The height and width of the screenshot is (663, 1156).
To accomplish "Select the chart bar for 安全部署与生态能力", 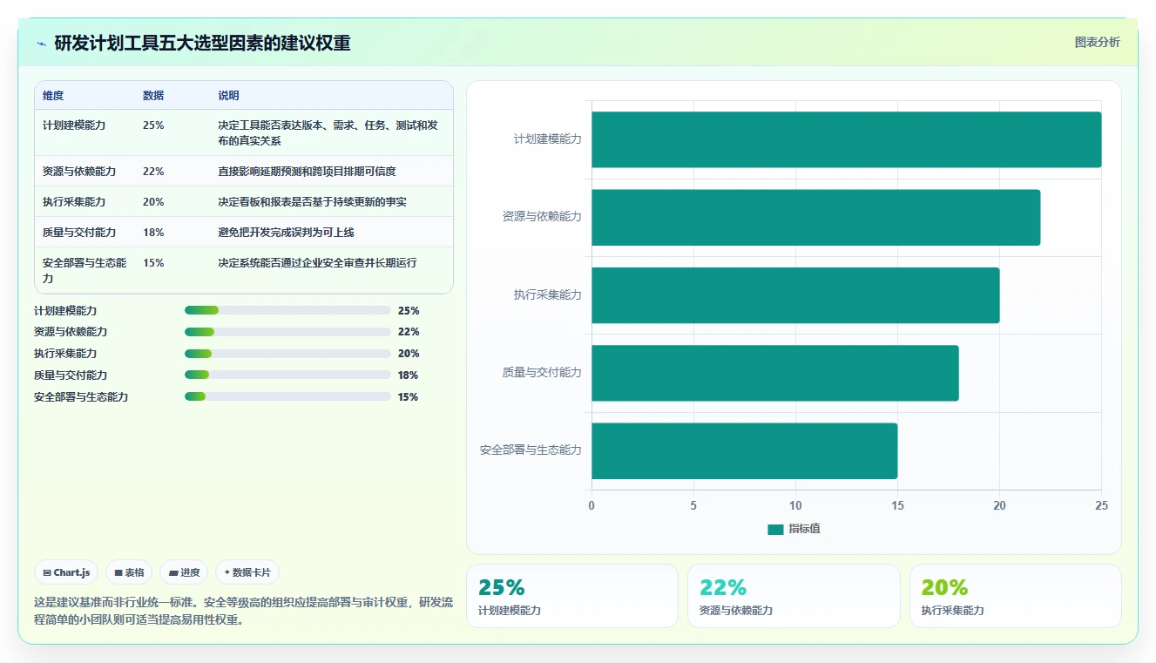I will click(744, 450).
